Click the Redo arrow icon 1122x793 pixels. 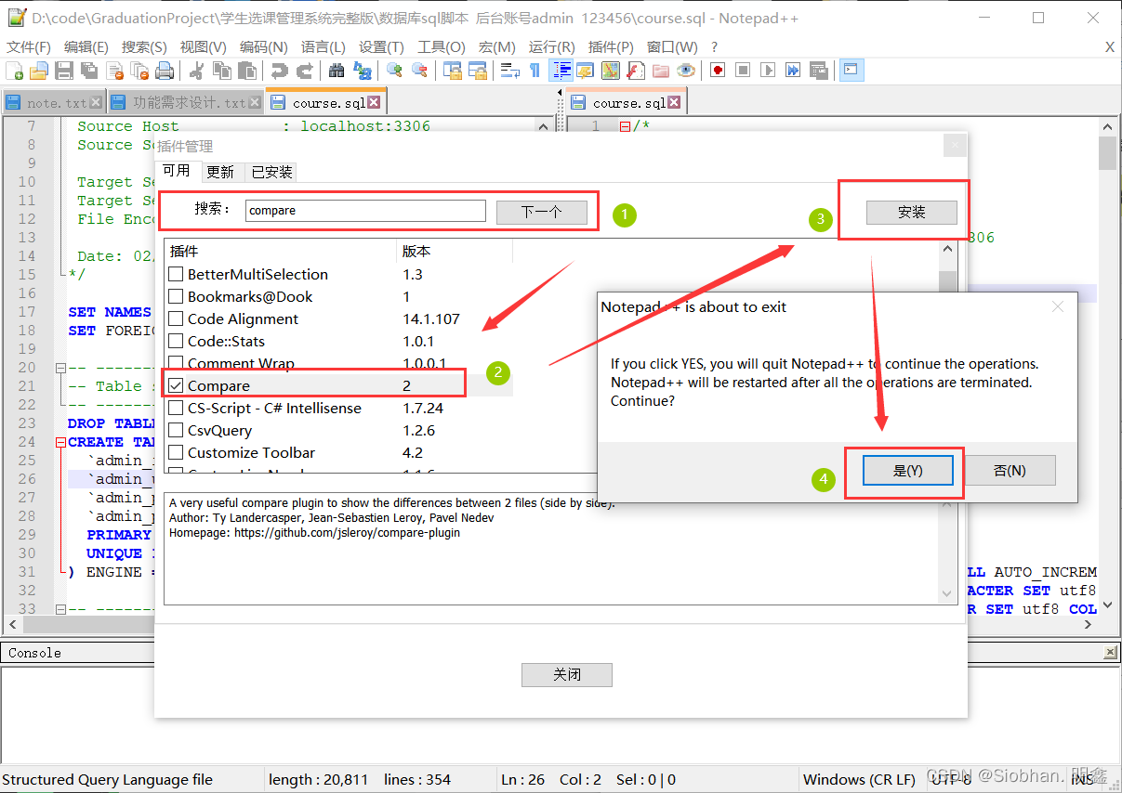304,71
